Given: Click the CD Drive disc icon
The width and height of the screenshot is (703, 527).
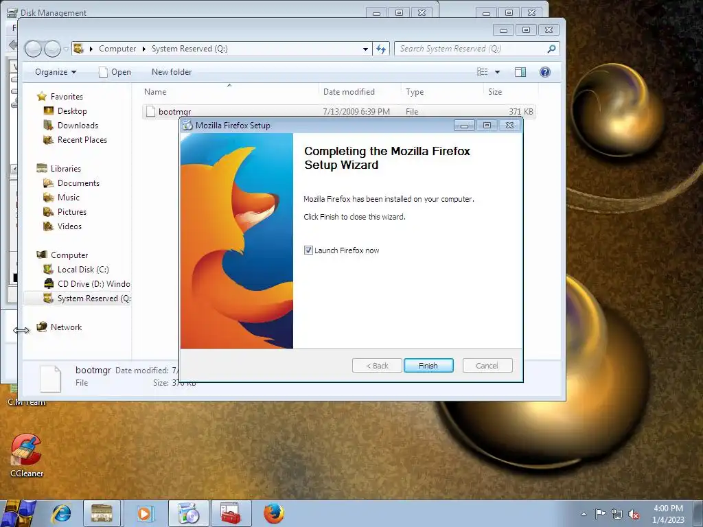Looking at the screenshot, I should click(x=49, y=283).
